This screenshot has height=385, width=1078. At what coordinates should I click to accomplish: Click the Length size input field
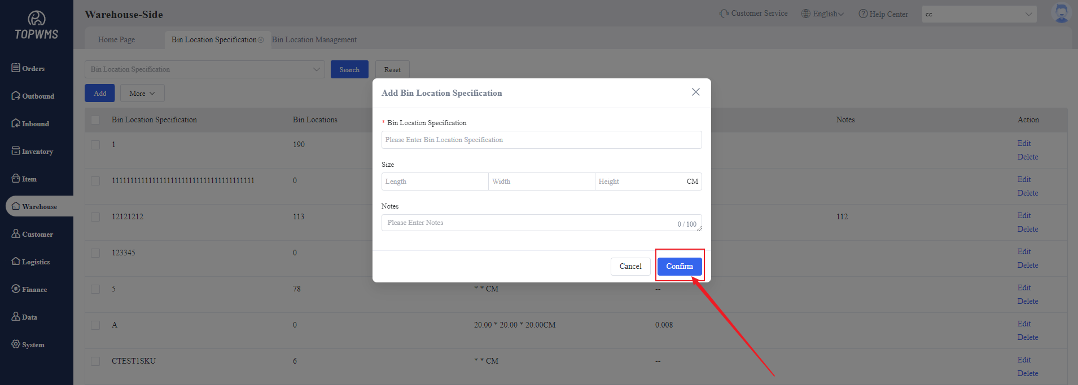435,182
